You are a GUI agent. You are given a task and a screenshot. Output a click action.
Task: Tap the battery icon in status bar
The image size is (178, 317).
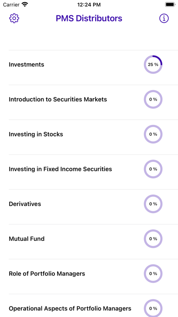170,5
